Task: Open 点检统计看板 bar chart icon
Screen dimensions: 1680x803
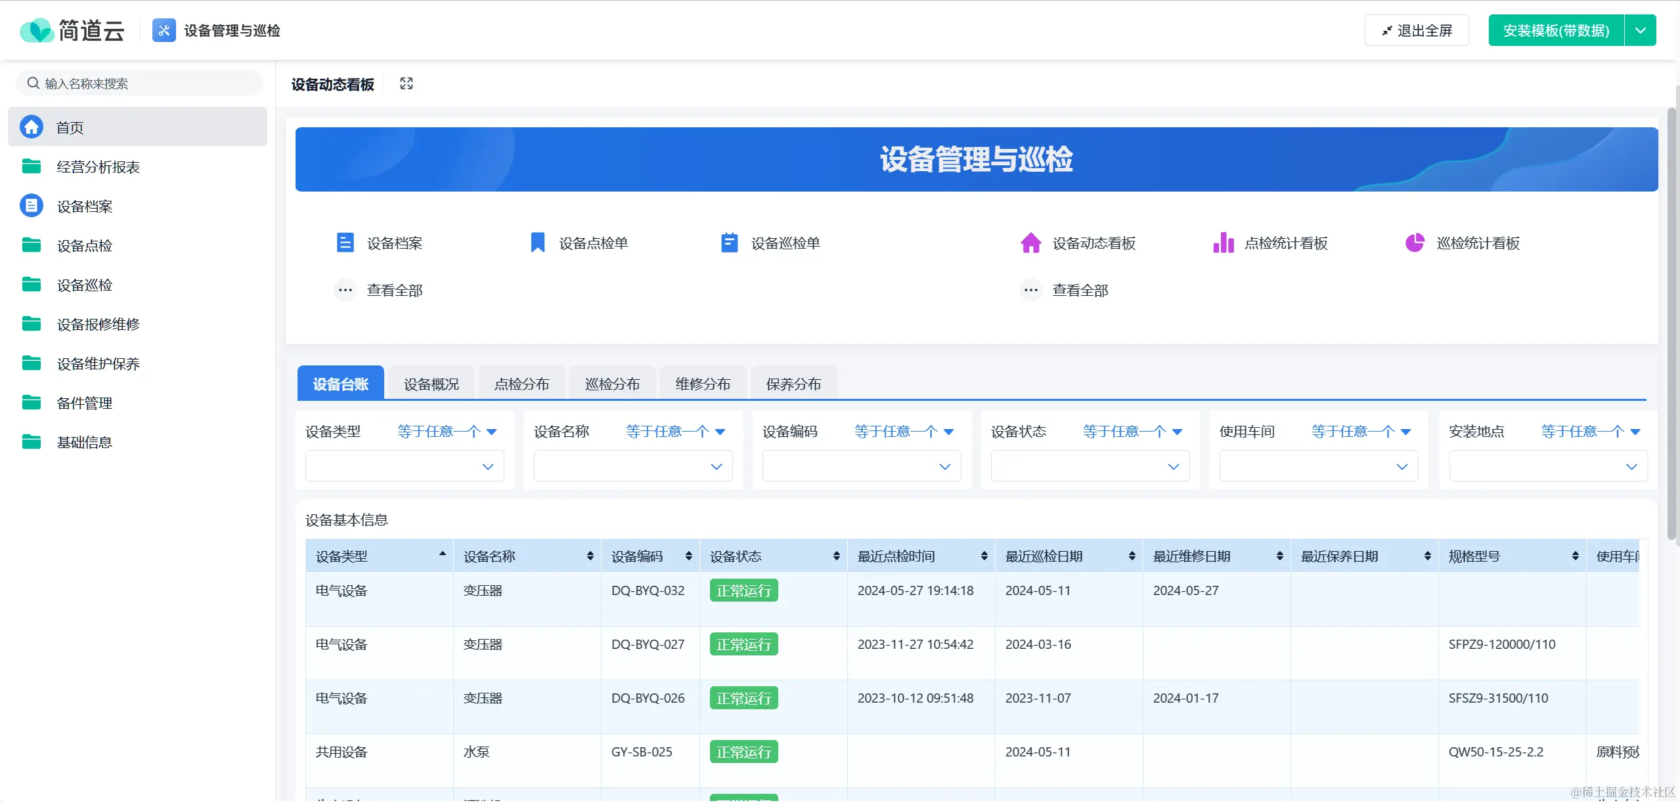Action: pos(1223,243)
